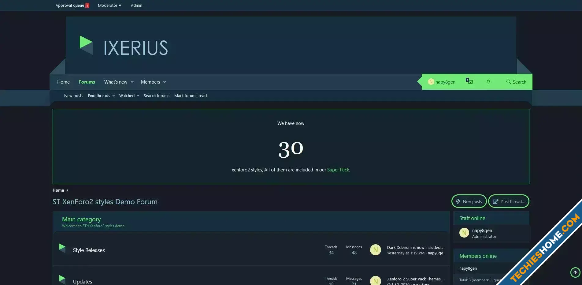The width and height of the screenshot is (582, 285).
Task: Click the New posts sub-navigation link
Action: tap(74, 96)
